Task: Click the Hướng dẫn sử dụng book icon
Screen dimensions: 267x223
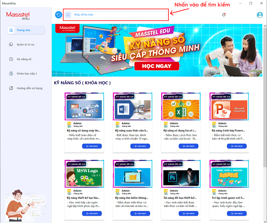Action: point(11,88)
